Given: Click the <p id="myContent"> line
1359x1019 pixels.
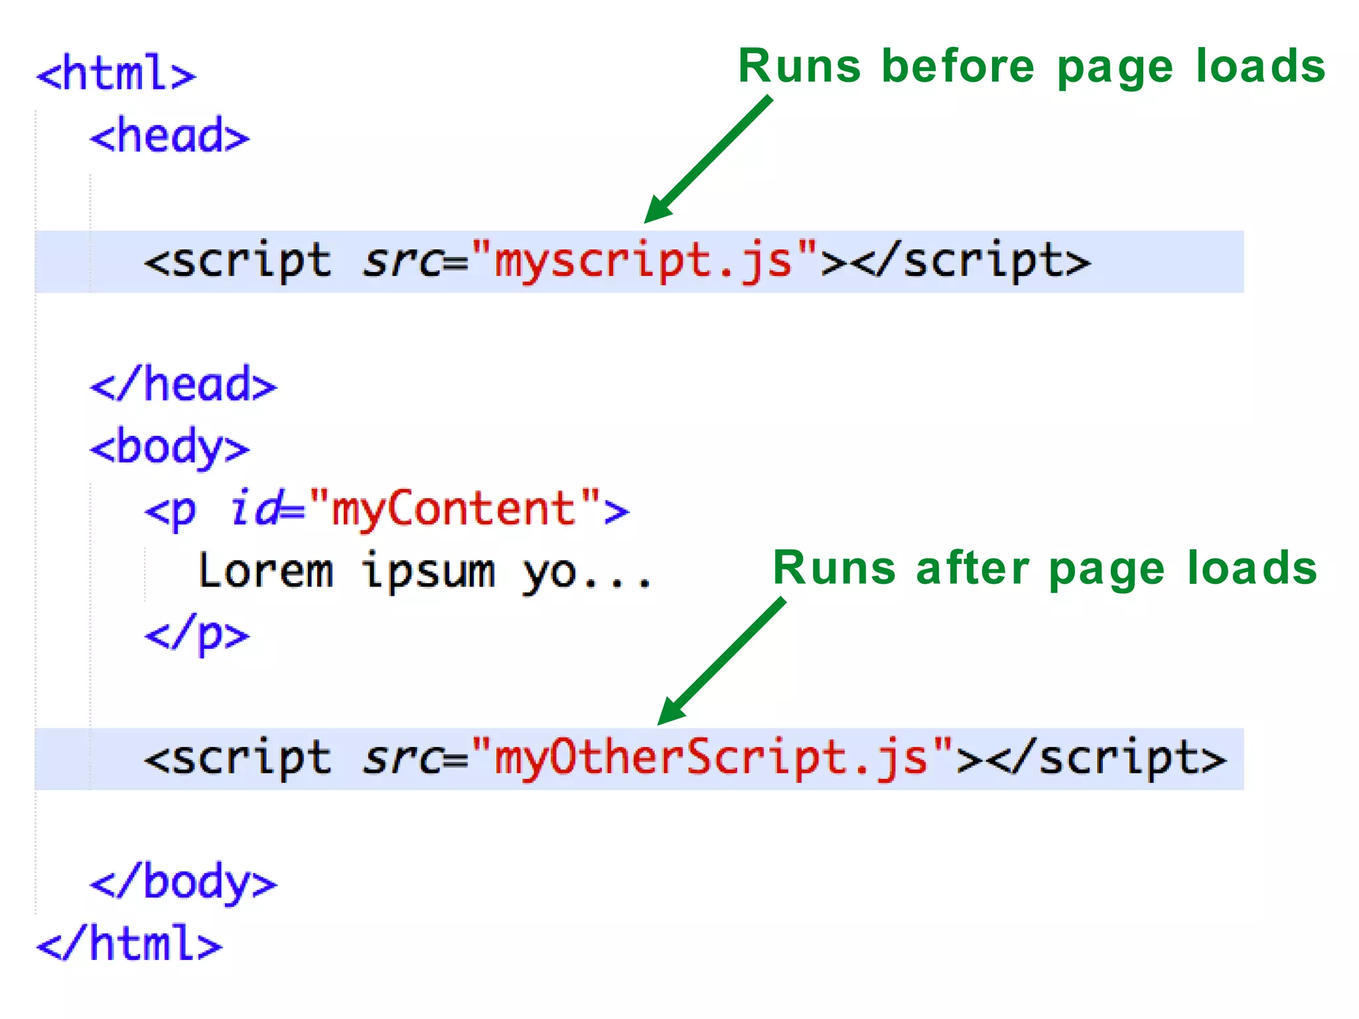Looking at the screenshot, I should coord(387,509).
